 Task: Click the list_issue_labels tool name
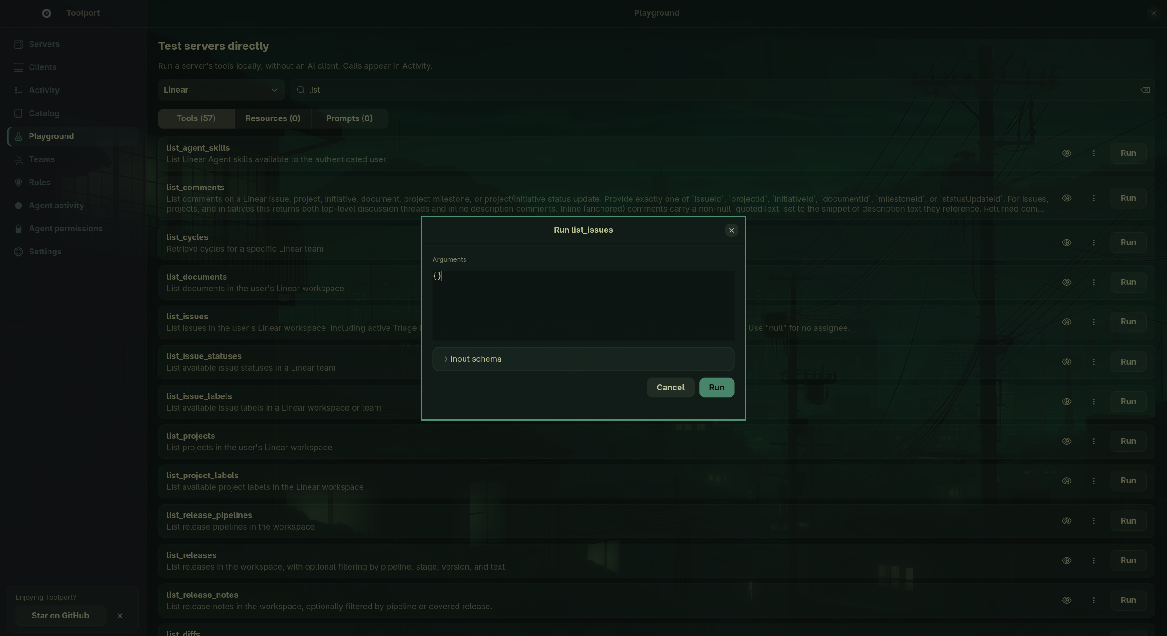point(199,396)
